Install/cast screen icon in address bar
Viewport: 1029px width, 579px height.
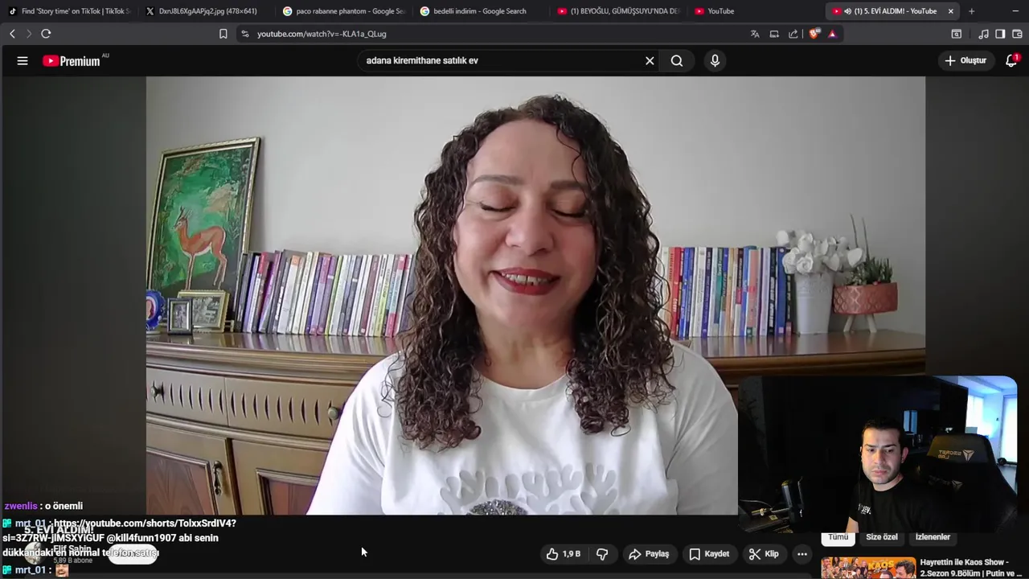pyautogui.click(x=774, y=34)
